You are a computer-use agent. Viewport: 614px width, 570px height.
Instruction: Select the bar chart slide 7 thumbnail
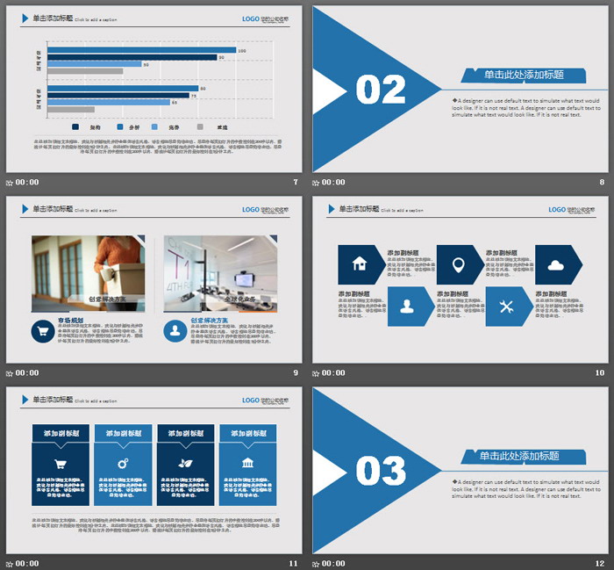click(153, 89)
